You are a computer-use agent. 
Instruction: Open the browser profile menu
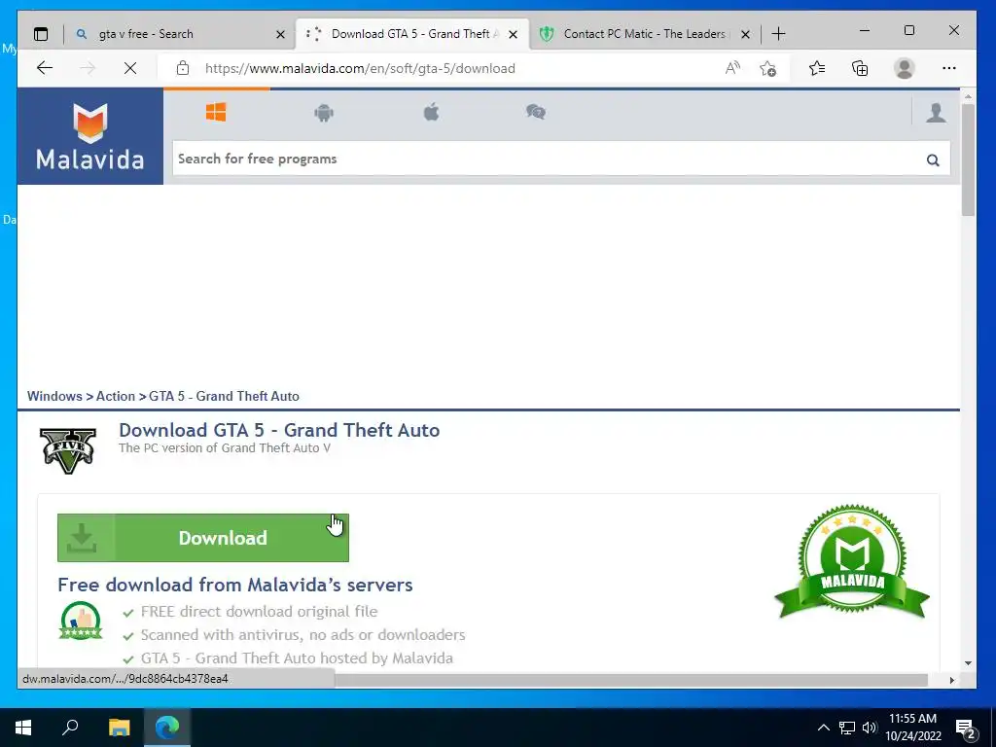904,68
